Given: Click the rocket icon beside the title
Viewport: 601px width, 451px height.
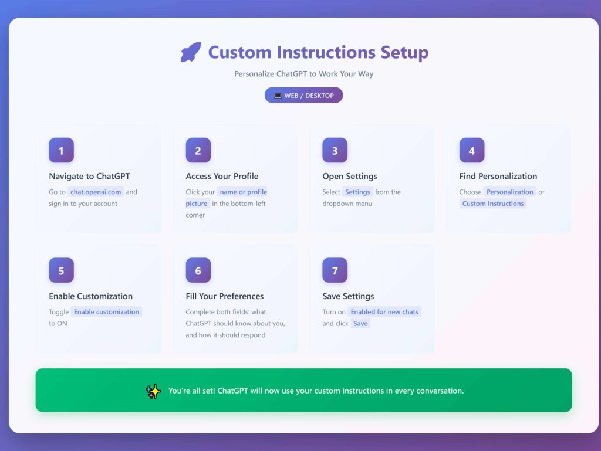Looking at the screenshot, I should (x=191, y=52).
